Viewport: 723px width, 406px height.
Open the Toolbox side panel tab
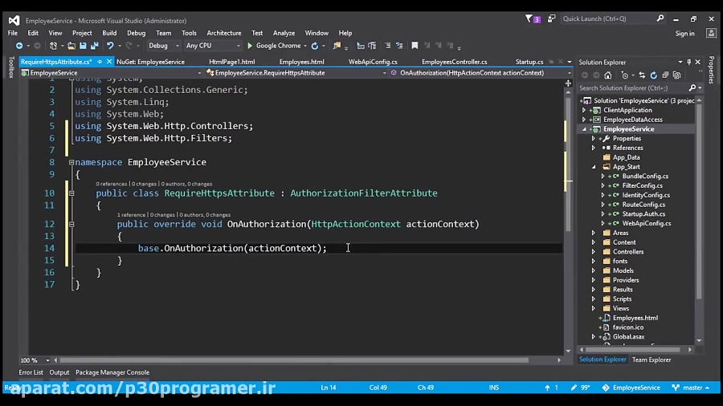pyautogui.click(x=11, y=67)
